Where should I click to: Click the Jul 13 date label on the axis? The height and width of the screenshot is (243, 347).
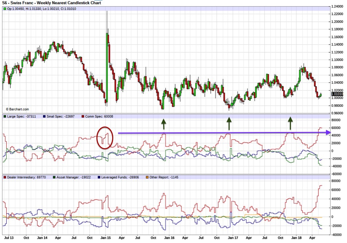tap(9, 238)
